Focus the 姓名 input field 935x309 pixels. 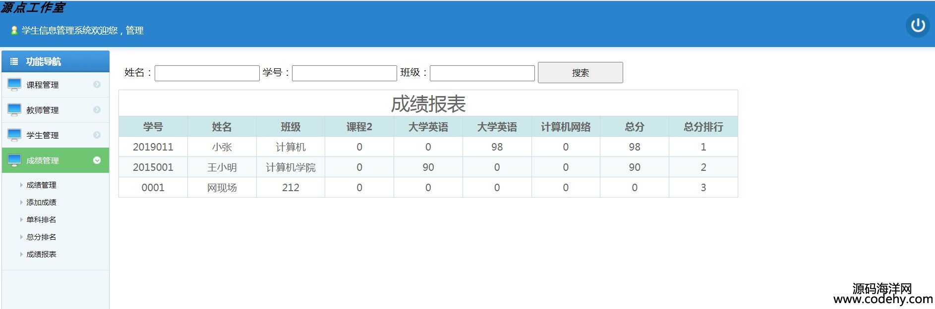click(207, 73)
